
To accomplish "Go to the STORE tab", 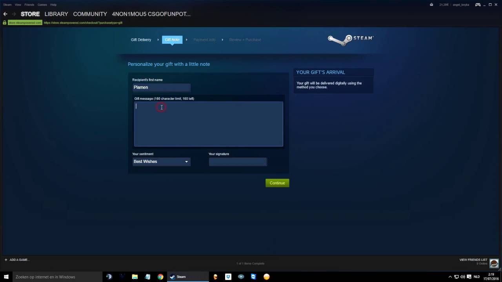I will pyautogui.click(x=30, y=14).
